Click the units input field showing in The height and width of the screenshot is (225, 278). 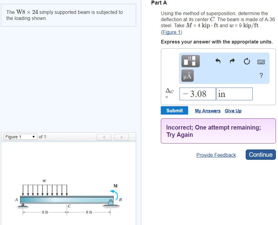[234, 94]
